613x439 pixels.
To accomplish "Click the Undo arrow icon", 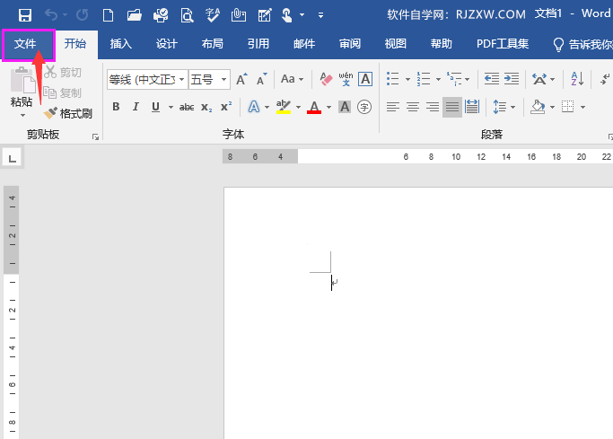I will tap(51, 15).
